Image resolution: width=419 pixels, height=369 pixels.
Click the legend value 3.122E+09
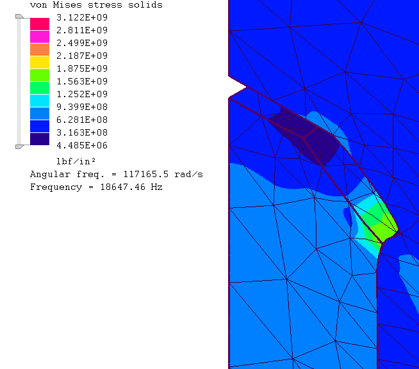[x=82, y=17]
